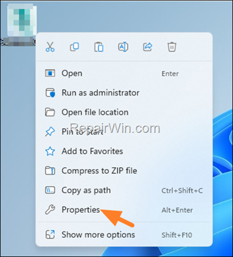The width and height of the screenshot is (233, 257).
Task: Click the Paste clipboard icon
Action: (99, 47)
